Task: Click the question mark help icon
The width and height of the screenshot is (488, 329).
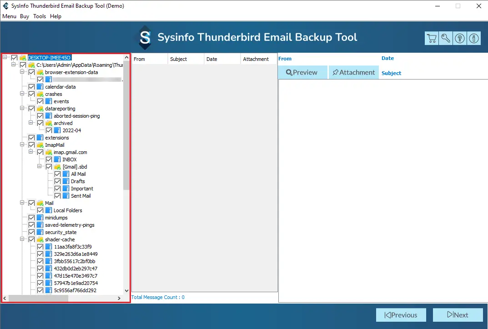Action: point(460,39)
